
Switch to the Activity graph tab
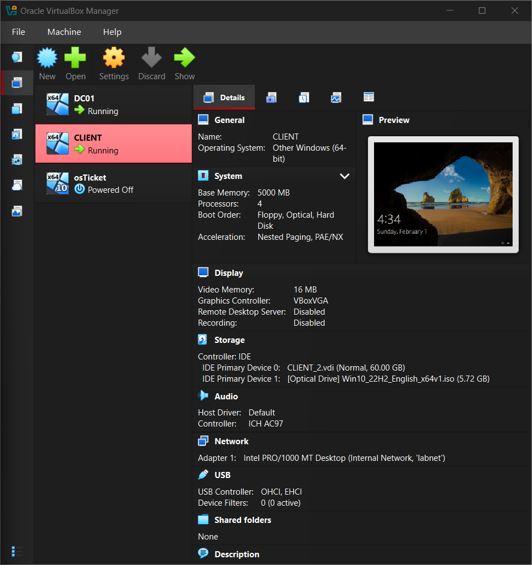tap(336, 97)
